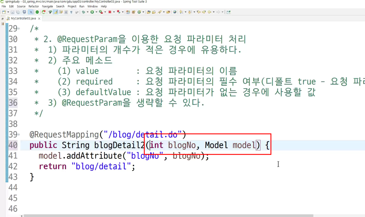Click the "/blog/detail.do" string
Screen dimensions: 365x217
tap(143, 135)
